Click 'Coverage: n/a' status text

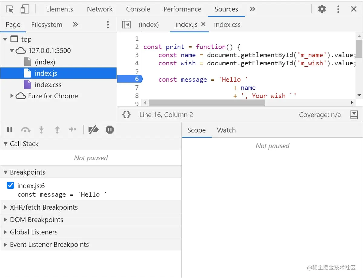pyautogui.click(x=320, y=115)
